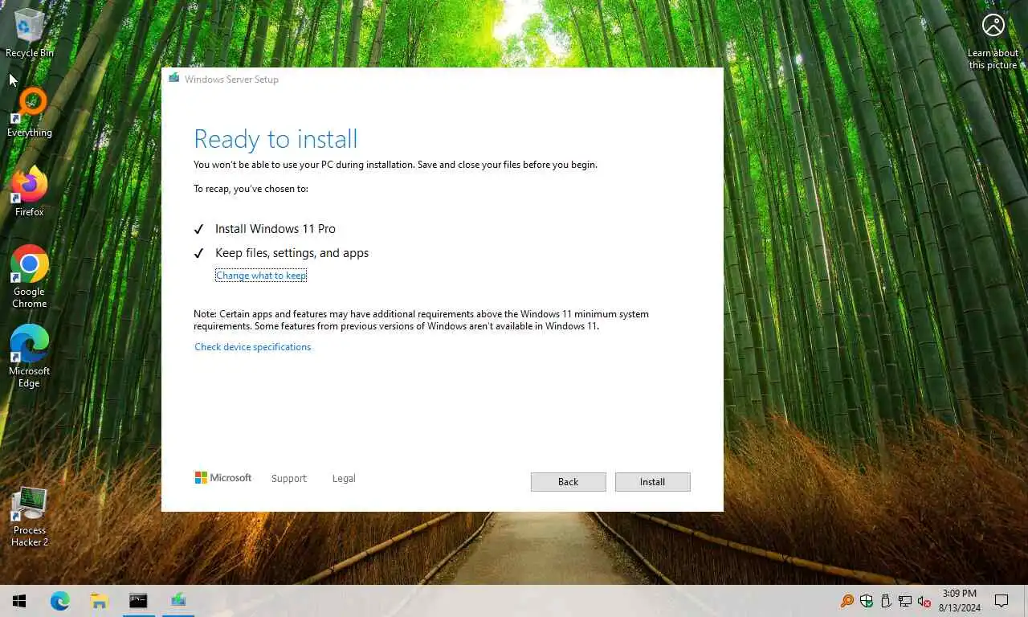Open the Windows Start menu
Screen dimensions: 1028x617
point(19,600)
